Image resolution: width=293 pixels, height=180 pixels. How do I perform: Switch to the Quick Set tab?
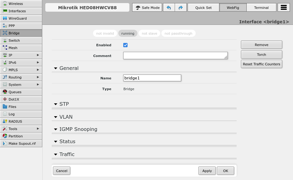pos(203,8)
